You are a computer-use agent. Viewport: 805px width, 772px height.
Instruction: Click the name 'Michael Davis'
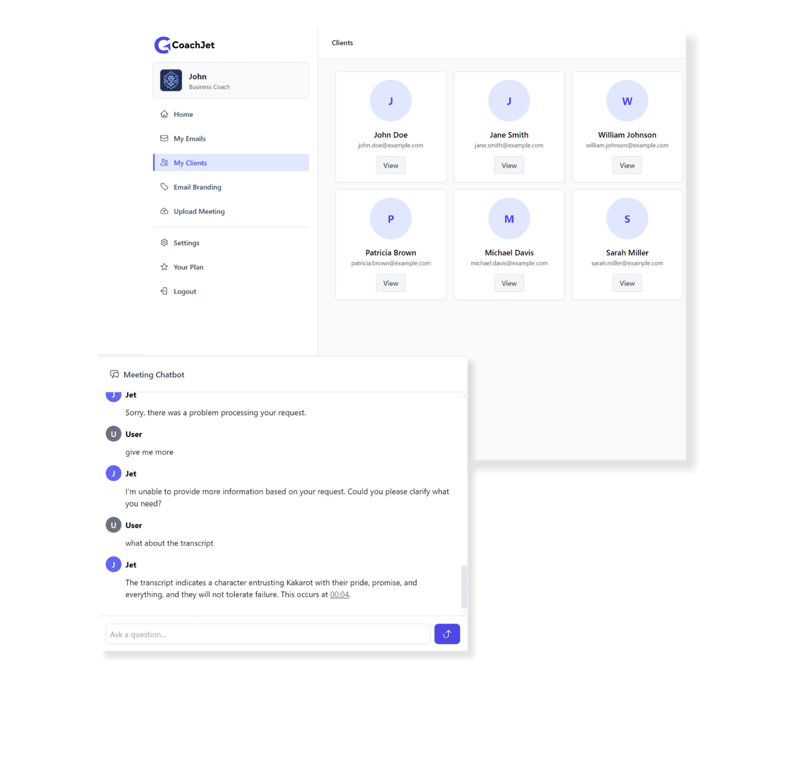[x=509, y=253]
